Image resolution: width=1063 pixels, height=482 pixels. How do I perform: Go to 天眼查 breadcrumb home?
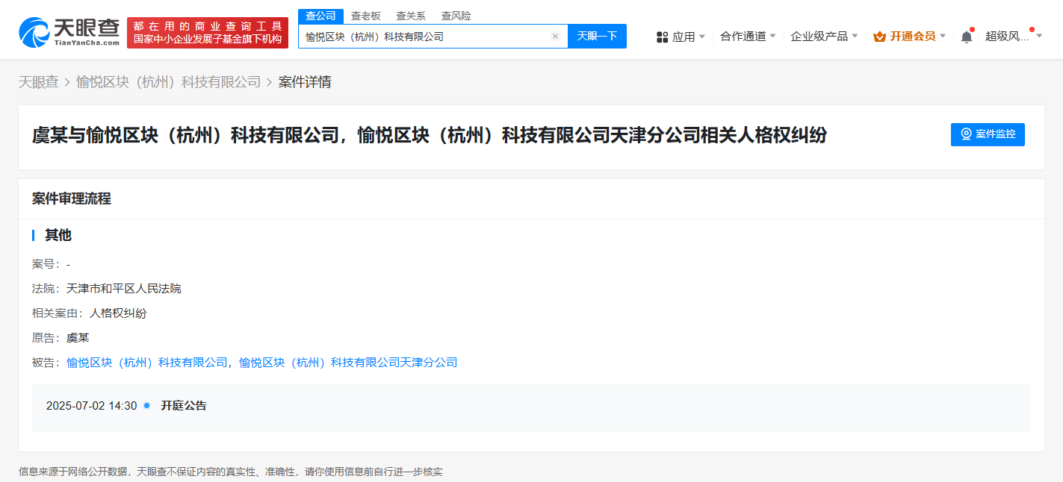[38, 82]
